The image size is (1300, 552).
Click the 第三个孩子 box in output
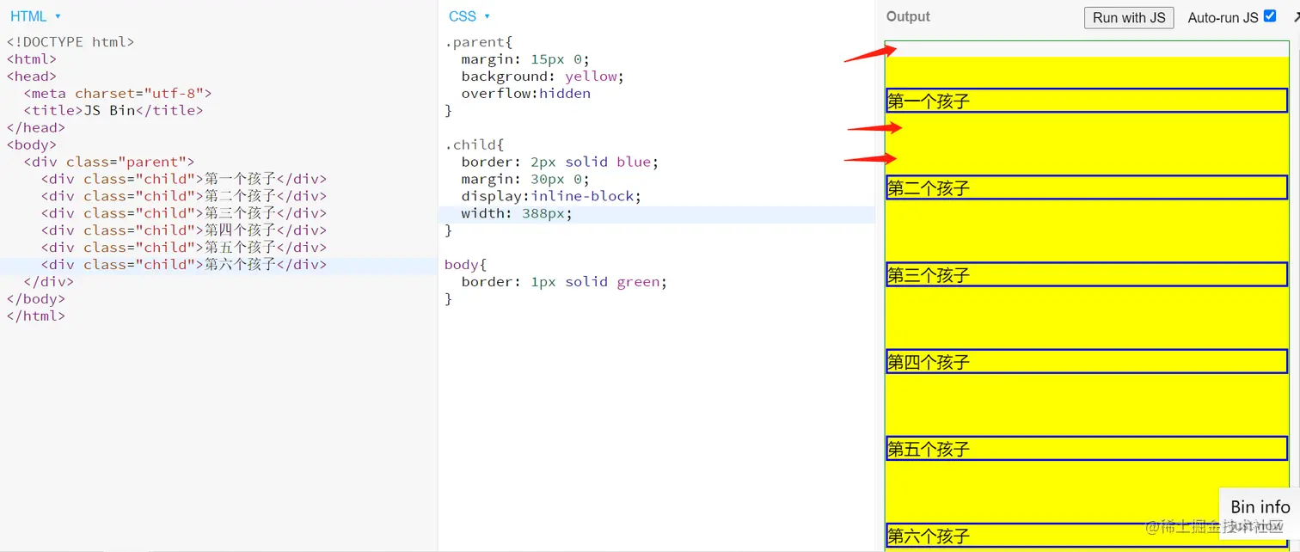click(1086, 274)
